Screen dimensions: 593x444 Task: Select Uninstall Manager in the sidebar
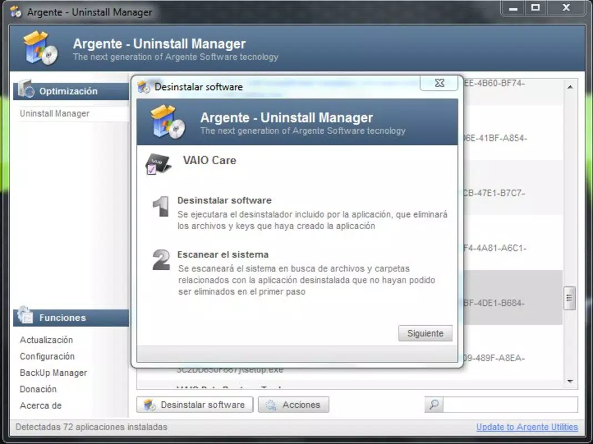click(55, 113)
